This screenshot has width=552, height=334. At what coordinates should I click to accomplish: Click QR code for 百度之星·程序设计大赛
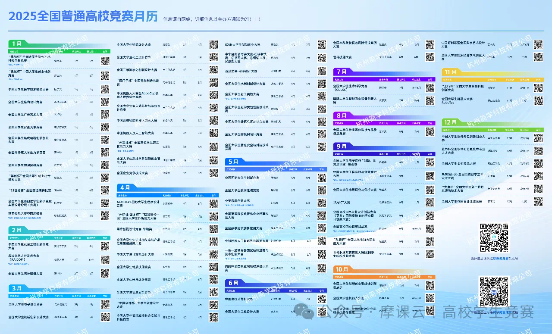click(322, 71)
